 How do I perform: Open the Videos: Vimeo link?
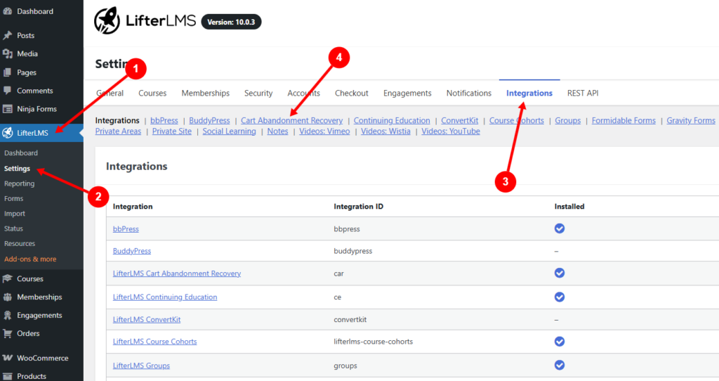click(x=324, y=131)
